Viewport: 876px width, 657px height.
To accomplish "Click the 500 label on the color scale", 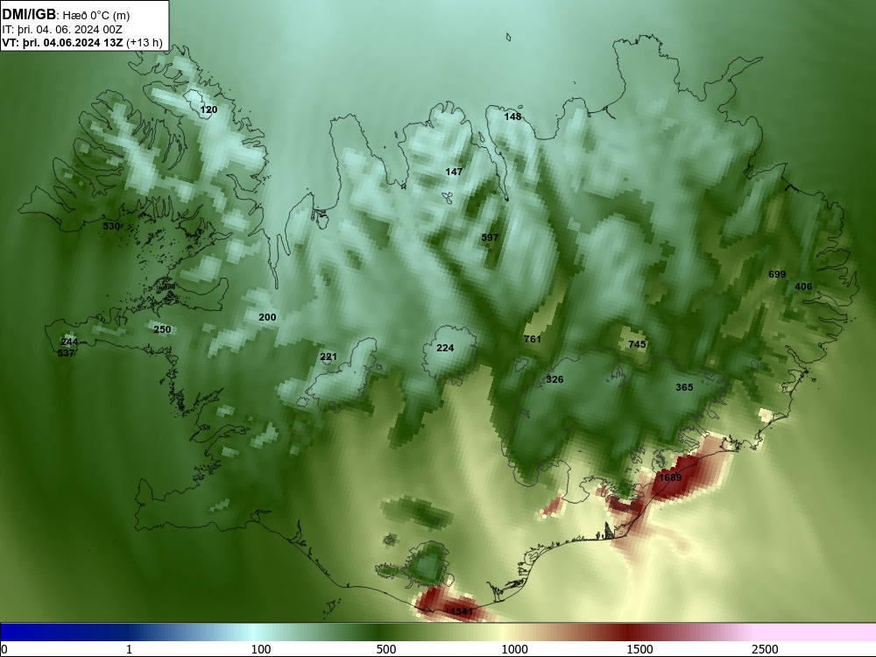I will pos(386,649).
